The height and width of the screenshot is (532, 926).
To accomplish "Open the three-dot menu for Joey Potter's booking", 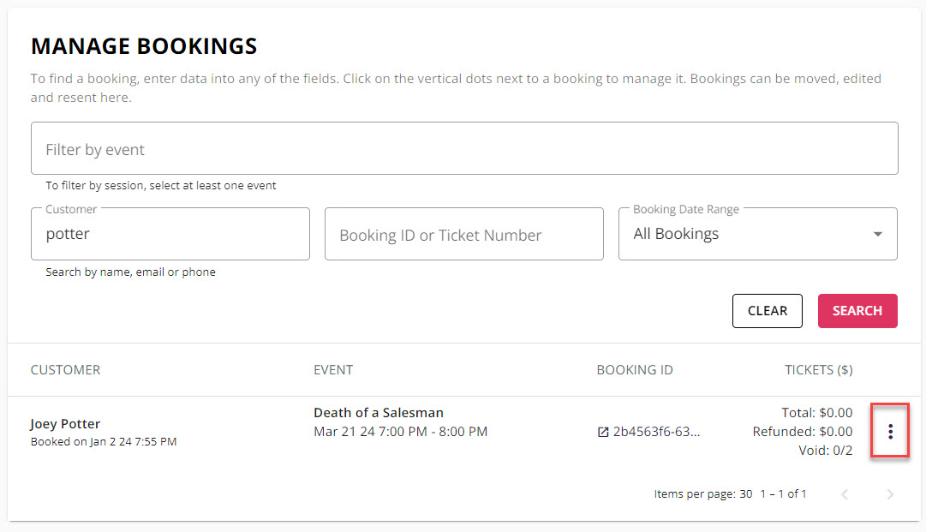I will tap(890, 432).
